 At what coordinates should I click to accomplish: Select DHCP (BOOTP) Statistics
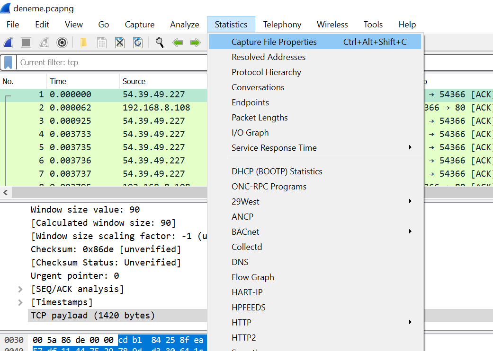(x=315, y=171)
